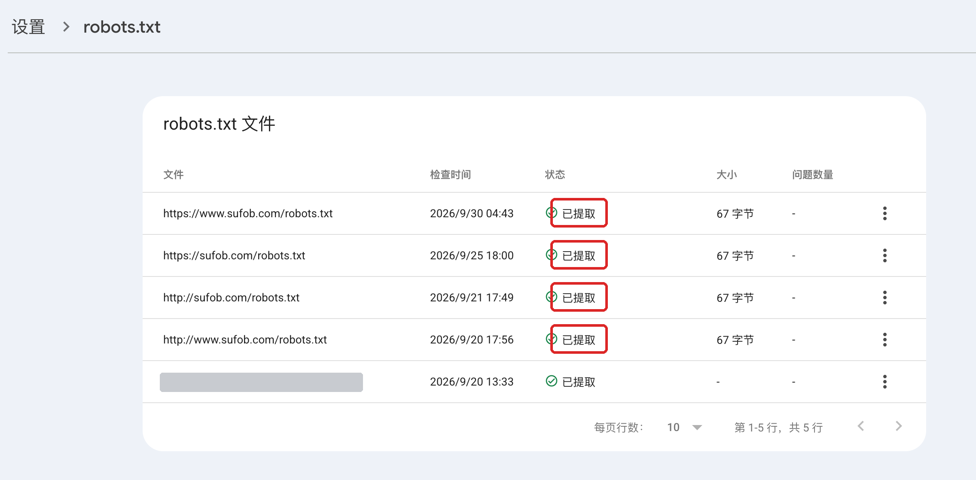Image resolution: width=976 pixels, height=480 pixels.
Task: Click the 状态 column header
Action: point(555,175)
